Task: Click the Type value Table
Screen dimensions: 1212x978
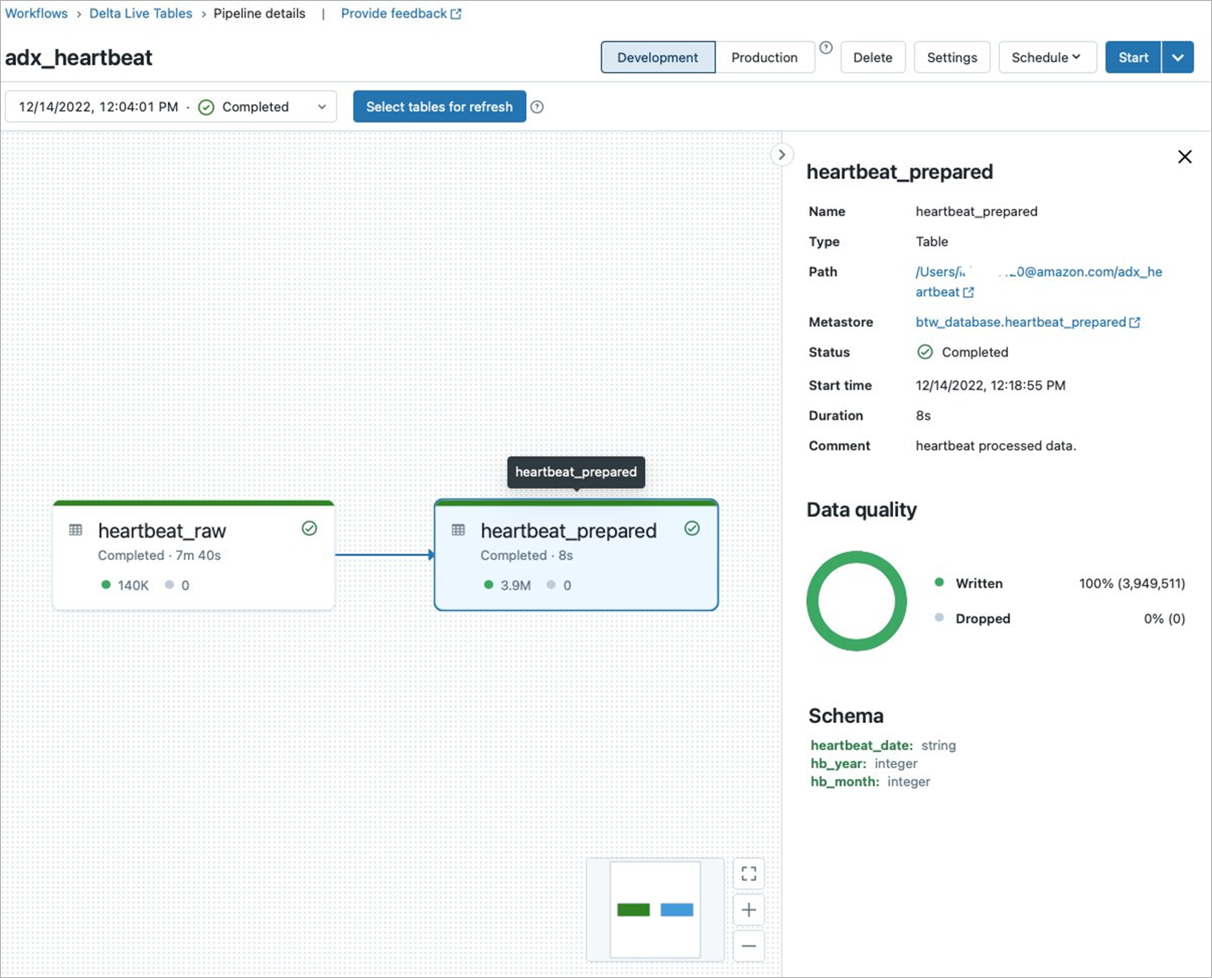Action: coord(932,241)
